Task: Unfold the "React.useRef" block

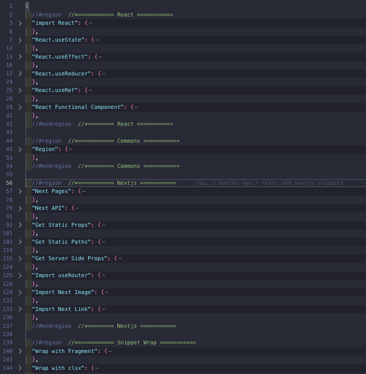Action: pyautogui.click(x=20, y=90)
